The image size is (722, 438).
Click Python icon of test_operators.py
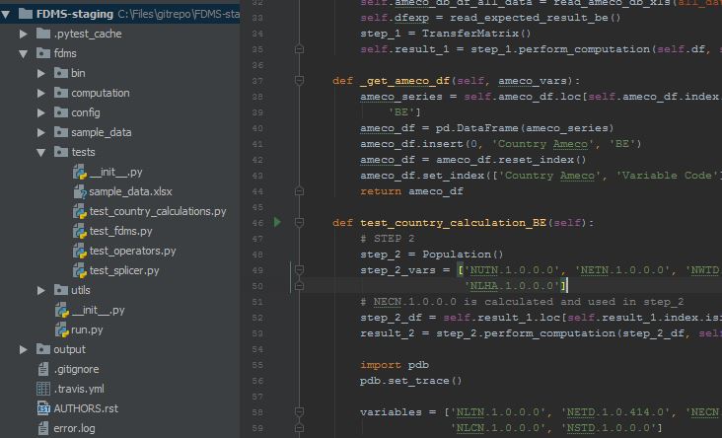(80, 251)
